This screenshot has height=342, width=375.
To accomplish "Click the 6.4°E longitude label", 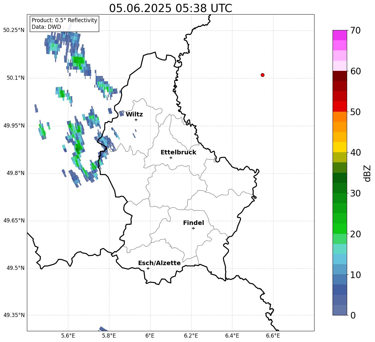I will [232, 336].
